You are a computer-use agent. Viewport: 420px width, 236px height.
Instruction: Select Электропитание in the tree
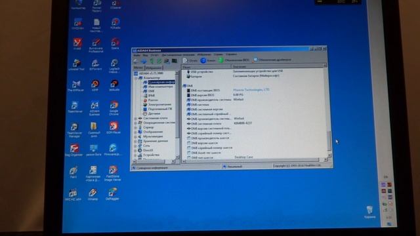(159, 105)
